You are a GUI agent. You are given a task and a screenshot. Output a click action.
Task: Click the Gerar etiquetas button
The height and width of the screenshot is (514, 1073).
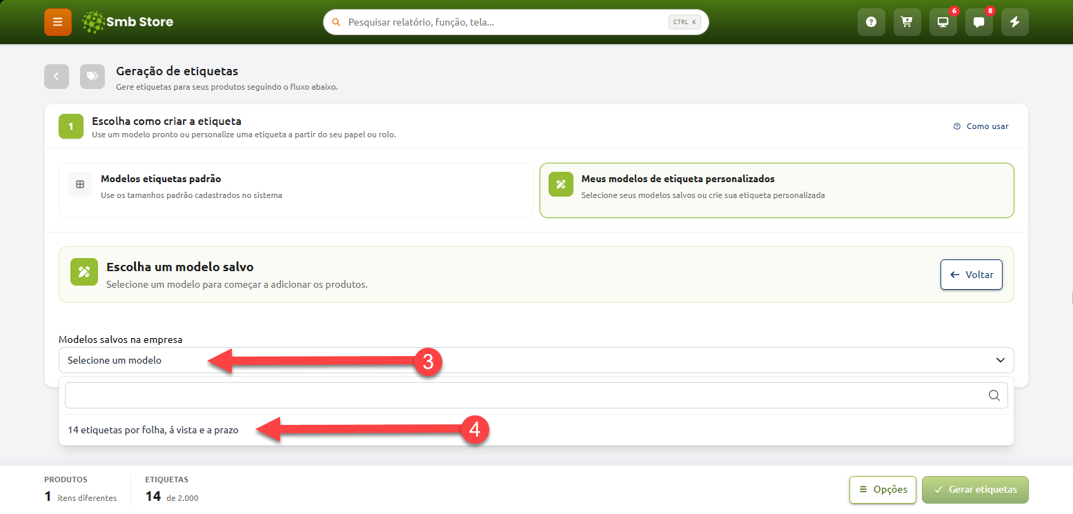point(975,490)
